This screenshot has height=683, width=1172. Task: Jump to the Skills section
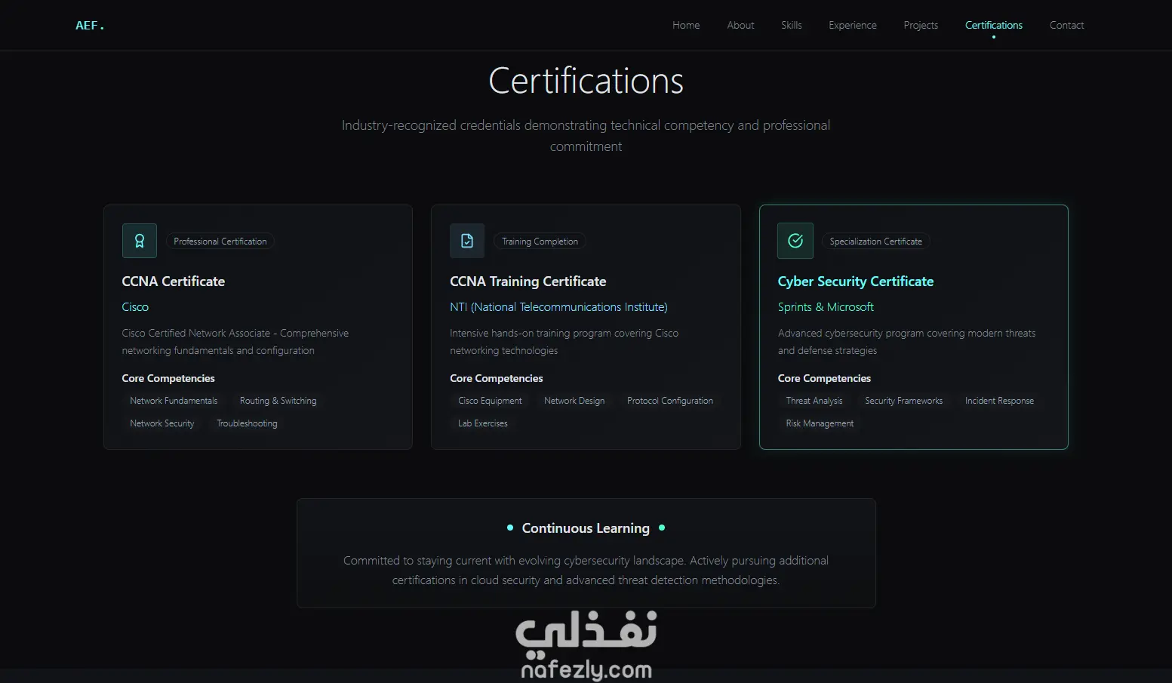(x=792, y=25)
